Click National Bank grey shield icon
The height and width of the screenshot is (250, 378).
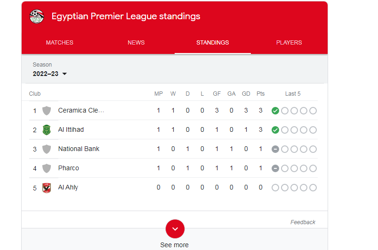(47, 149)
